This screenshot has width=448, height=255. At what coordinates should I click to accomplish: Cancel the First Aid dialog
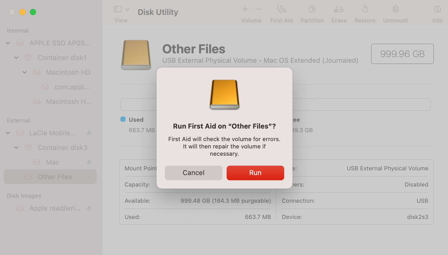(193, 173)
